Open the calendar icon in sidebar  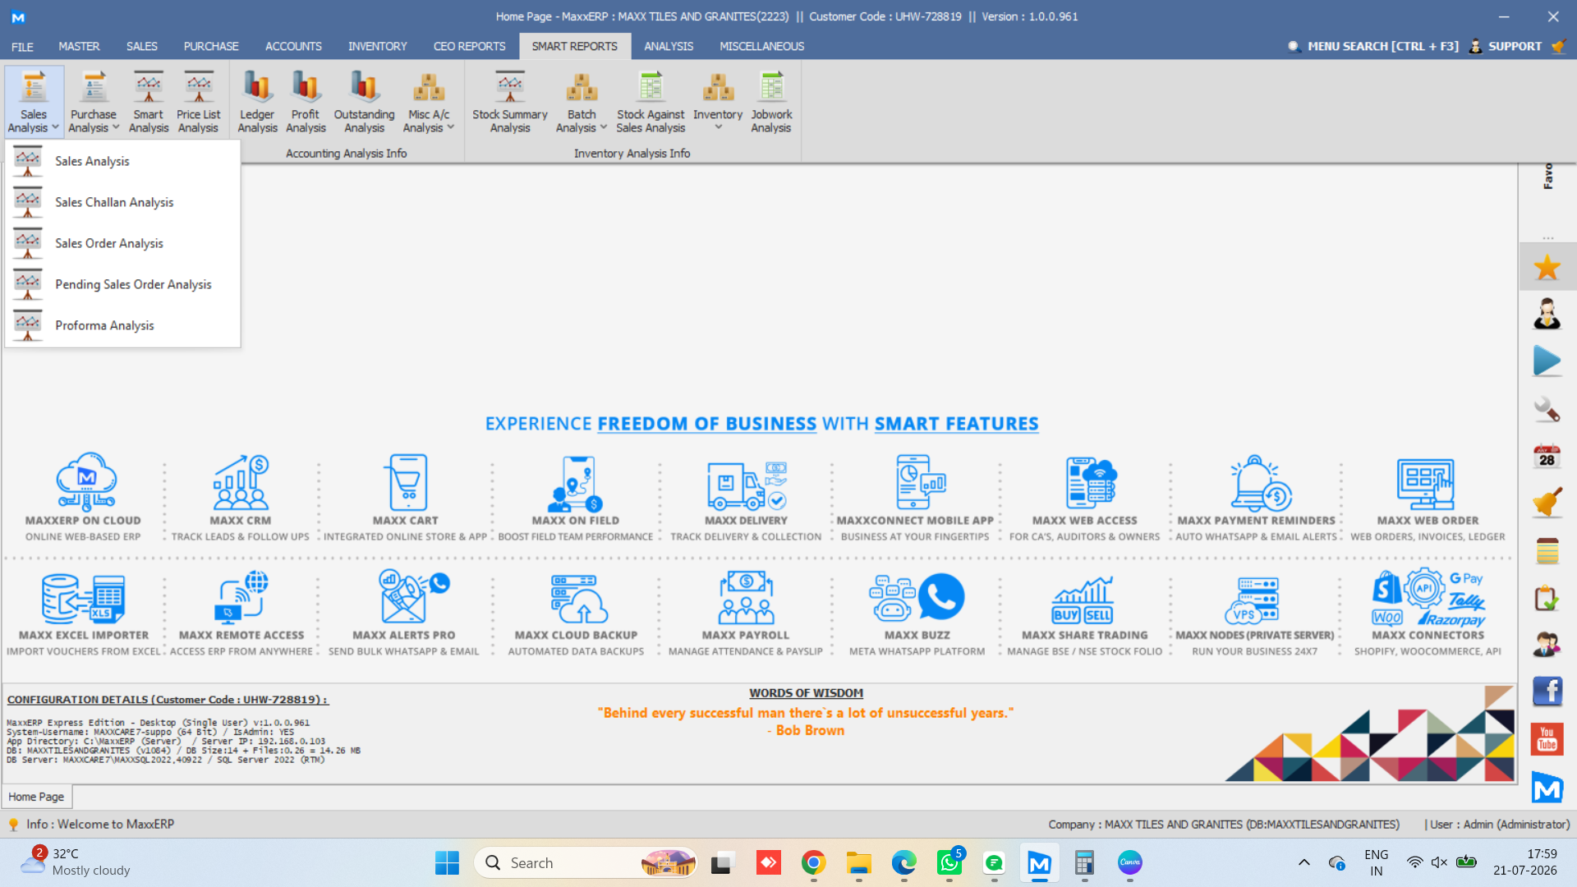pyautogui.click(x=1547, y=456)
